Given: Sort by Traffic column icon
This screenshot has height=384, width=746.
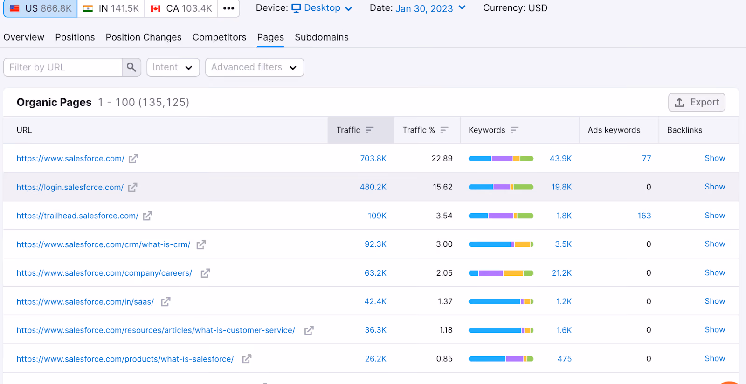Looking at the screenshot, I should (369, 130).
